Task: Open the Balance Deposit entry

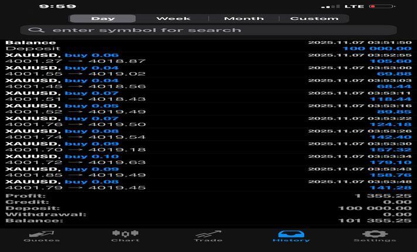Action: [208, 46]
